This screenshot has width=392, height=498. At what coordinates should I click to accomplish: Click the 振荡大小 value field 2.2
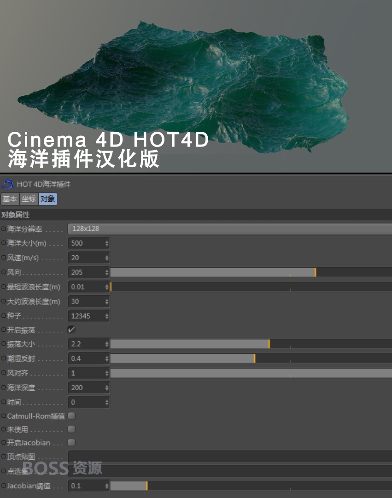click(86, 344)
